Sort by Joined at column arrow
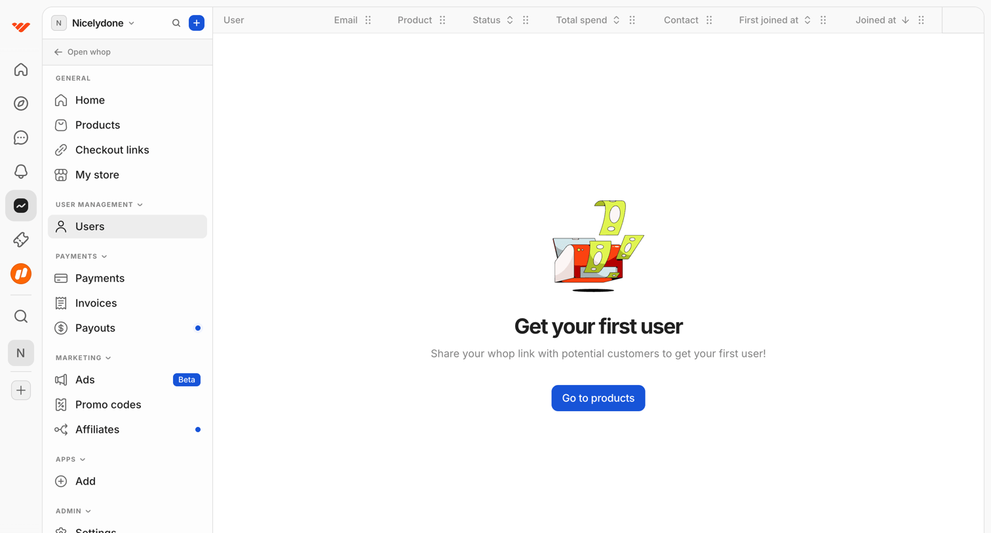Screen dimensions: 991x533 (x=905, y=20)
